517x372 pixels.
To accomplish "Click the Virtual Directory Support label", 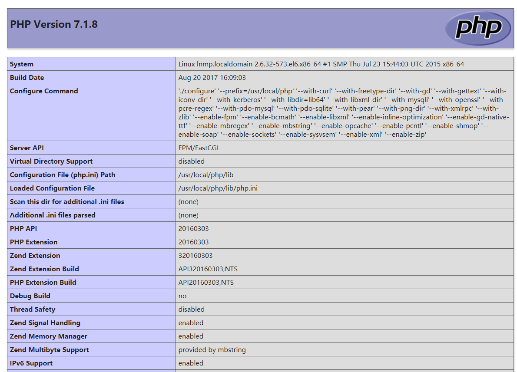I will 51,161.
